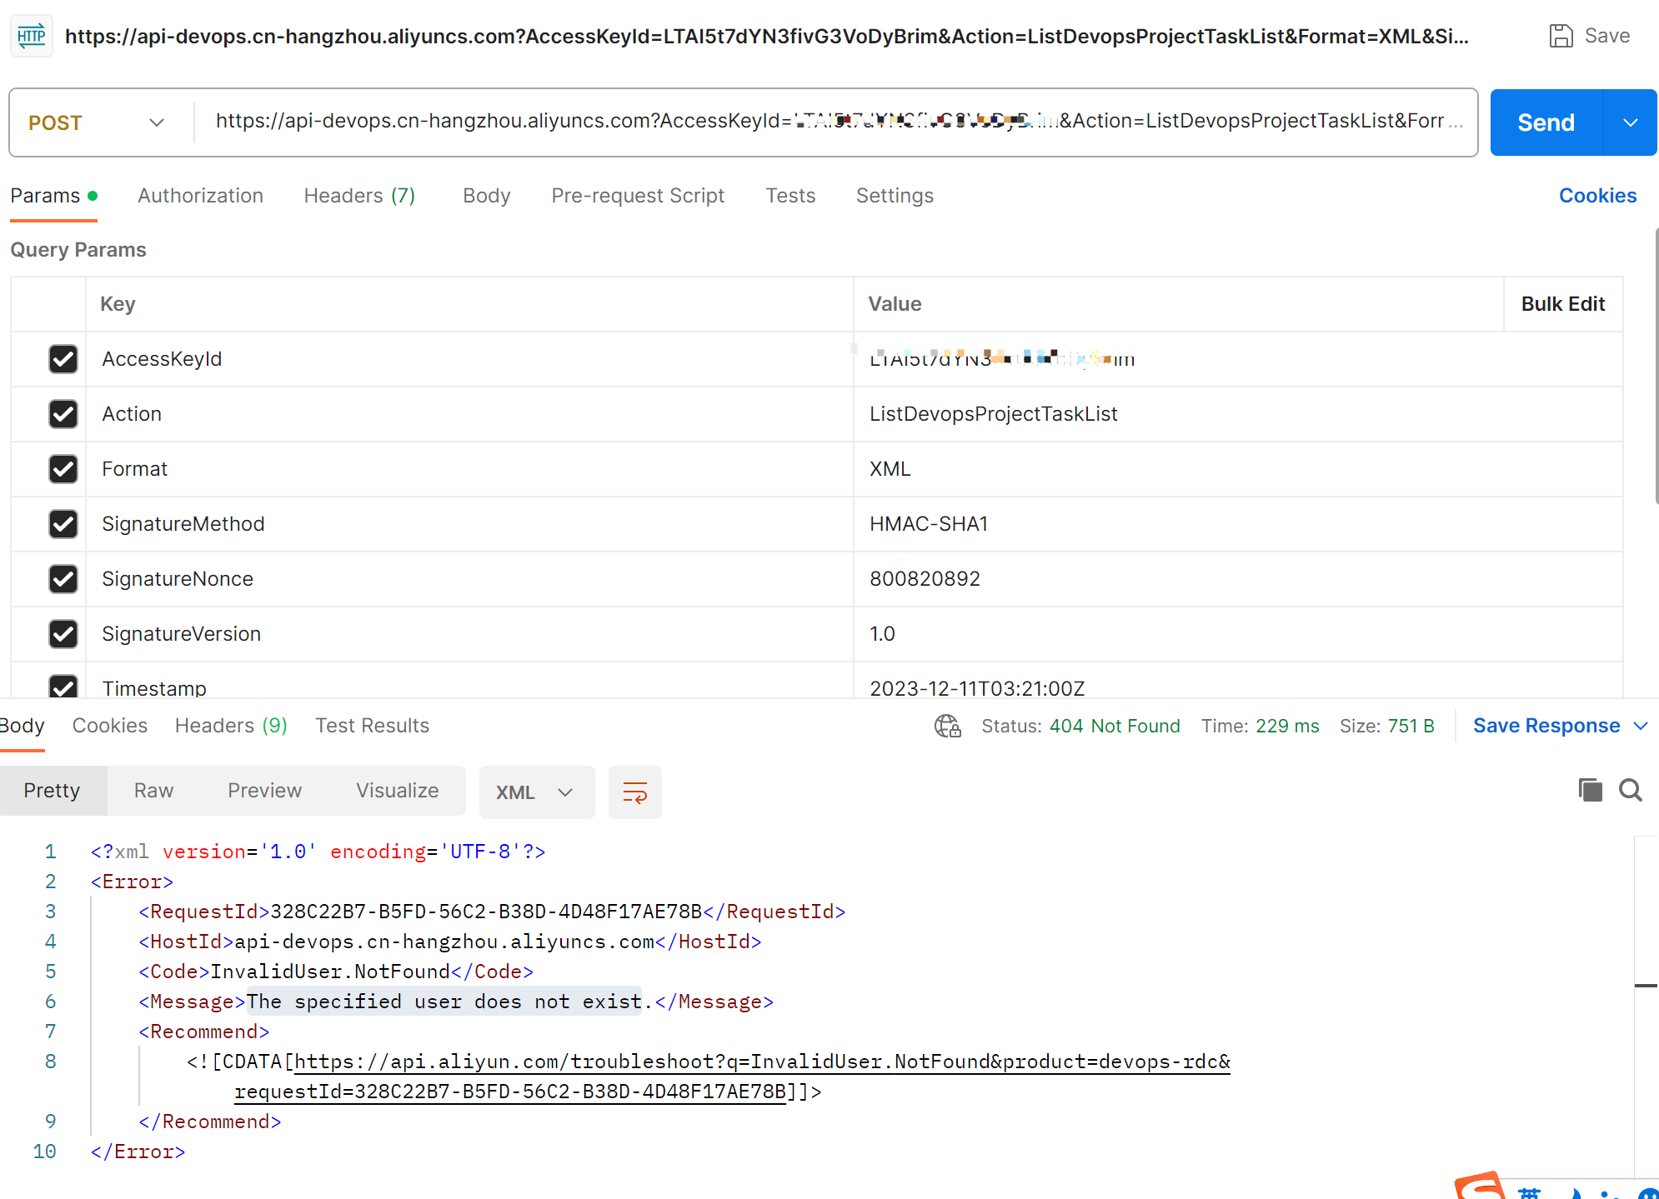
Task: Click the network globe lock icon
Action: [x=948, y=726]
